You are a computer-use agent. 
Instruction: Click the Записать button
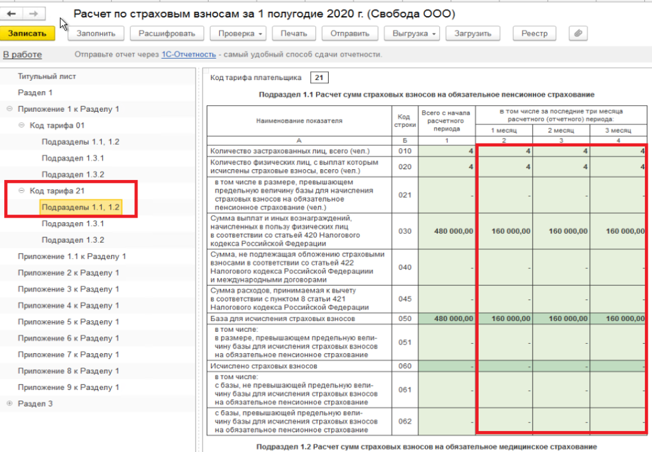(27, 33)
